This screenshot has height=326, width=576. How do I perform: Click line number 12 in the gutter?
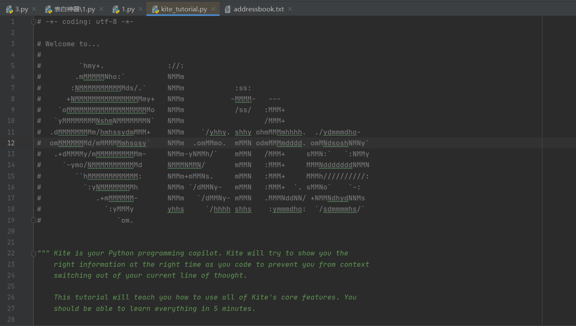coord(11,143)
